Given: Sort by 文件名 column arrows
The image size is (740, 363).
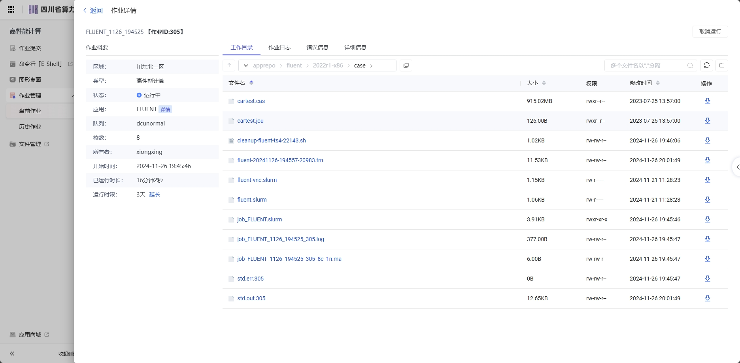Looking at the screenshot, I should click(251, 83).
